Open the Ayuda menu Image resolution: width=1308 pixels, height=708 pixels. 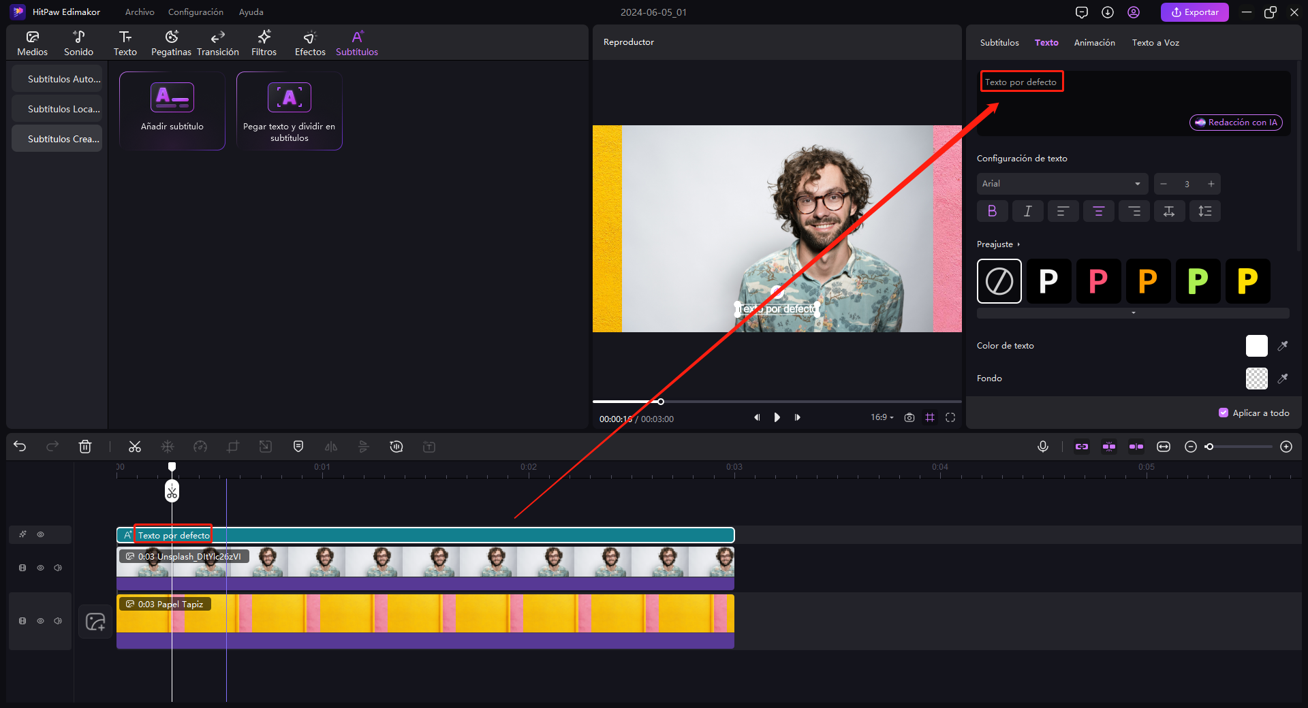click(251, 12)
